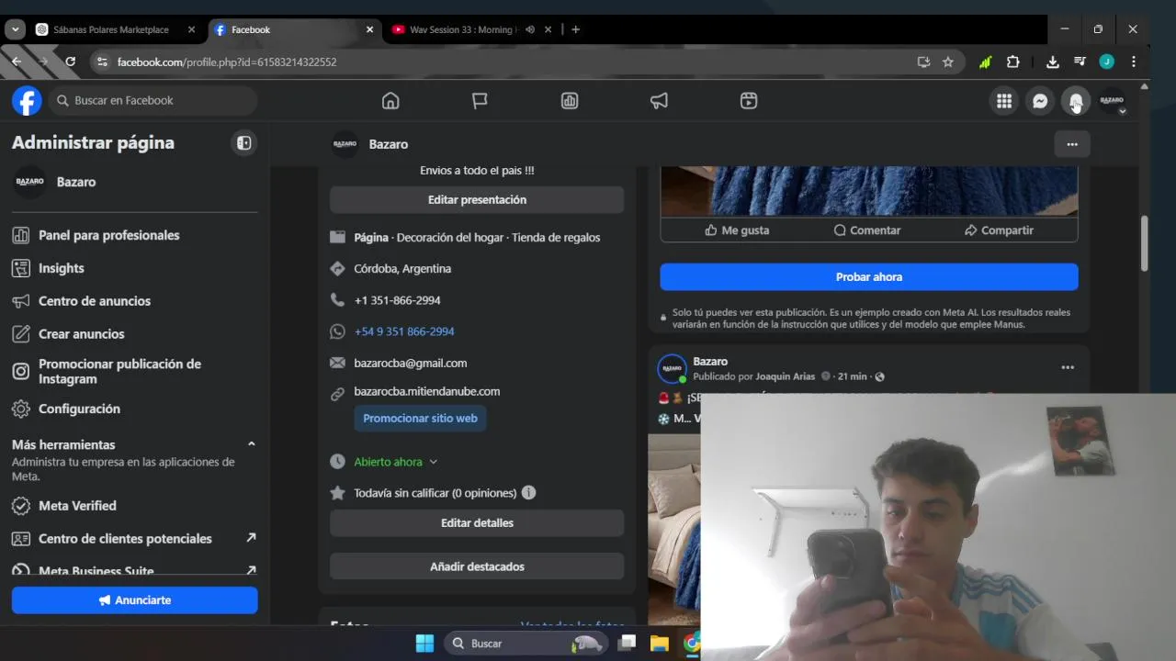Open Facebook home icon in top navigation
1176x661 pixels.
[x=390, y=101]
